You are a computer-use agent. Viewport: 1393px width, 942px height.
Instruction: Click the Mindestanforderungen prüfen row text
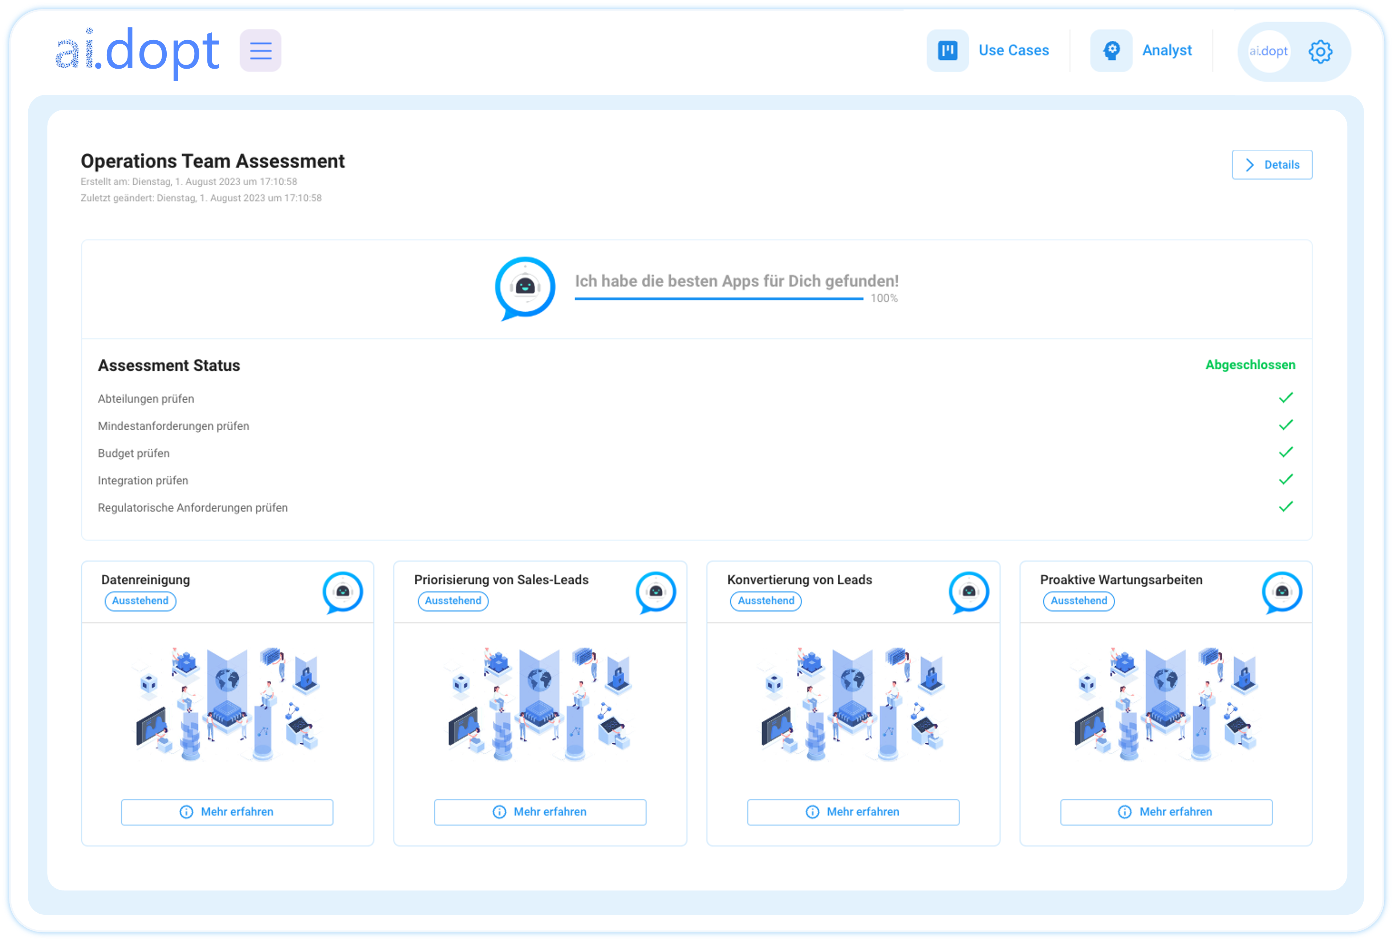coord(174,426)
